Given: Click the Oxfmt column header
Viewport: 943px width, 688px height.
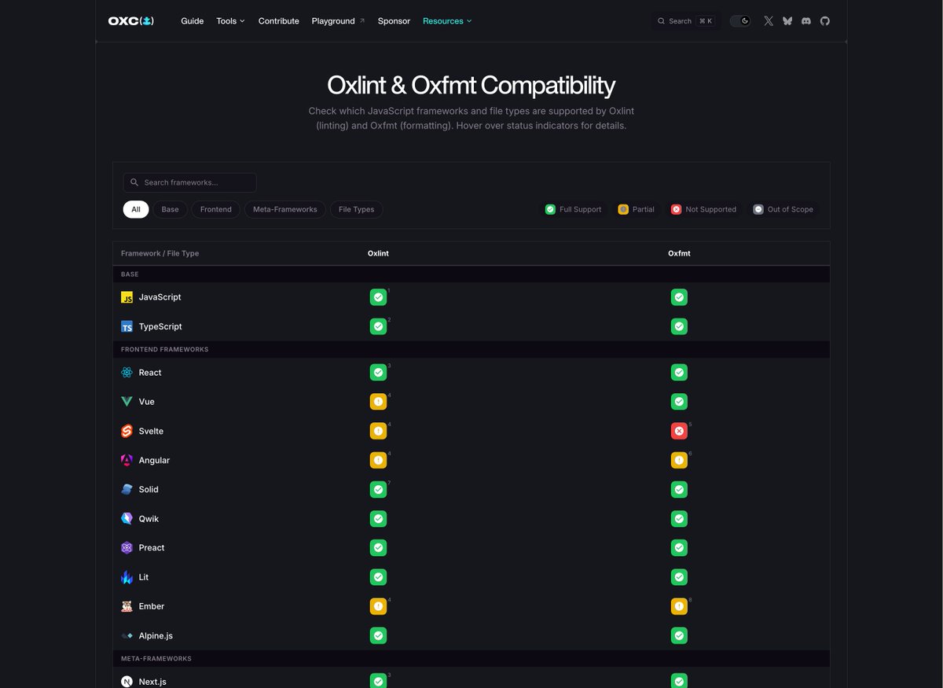Looking at the screenshot, I should coord(679,253).
